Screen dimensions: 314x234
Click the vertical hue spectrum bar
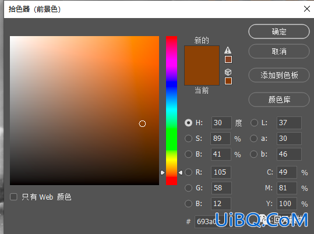tap(171, 111)
